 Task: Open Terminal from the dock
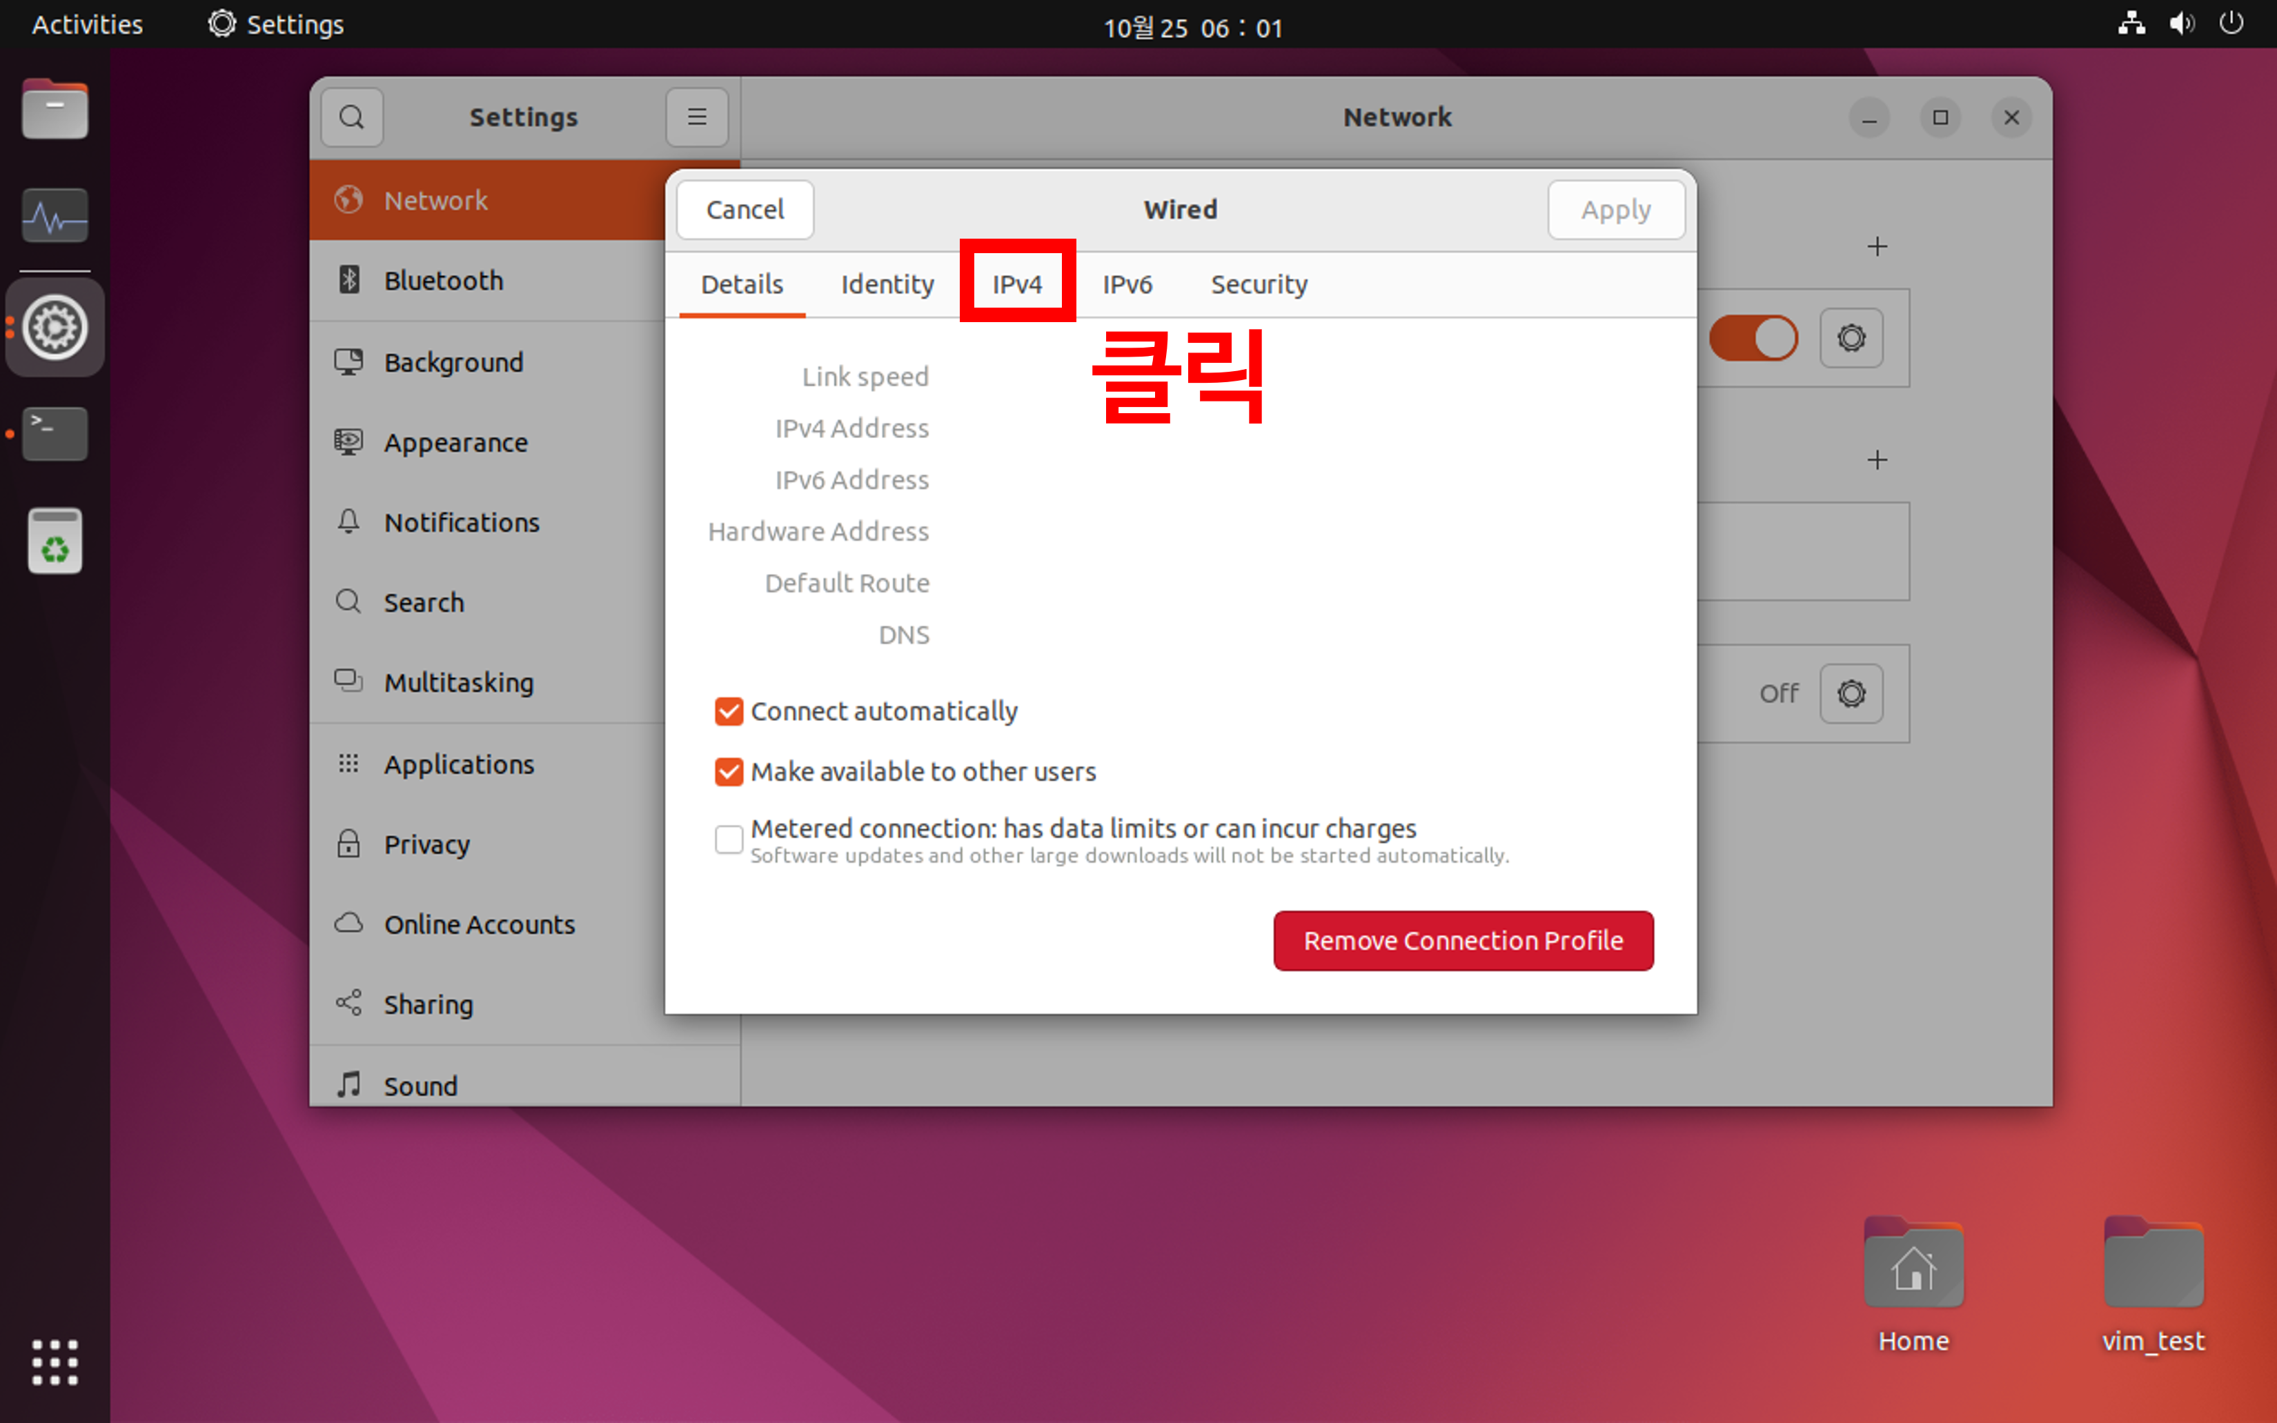55,433
